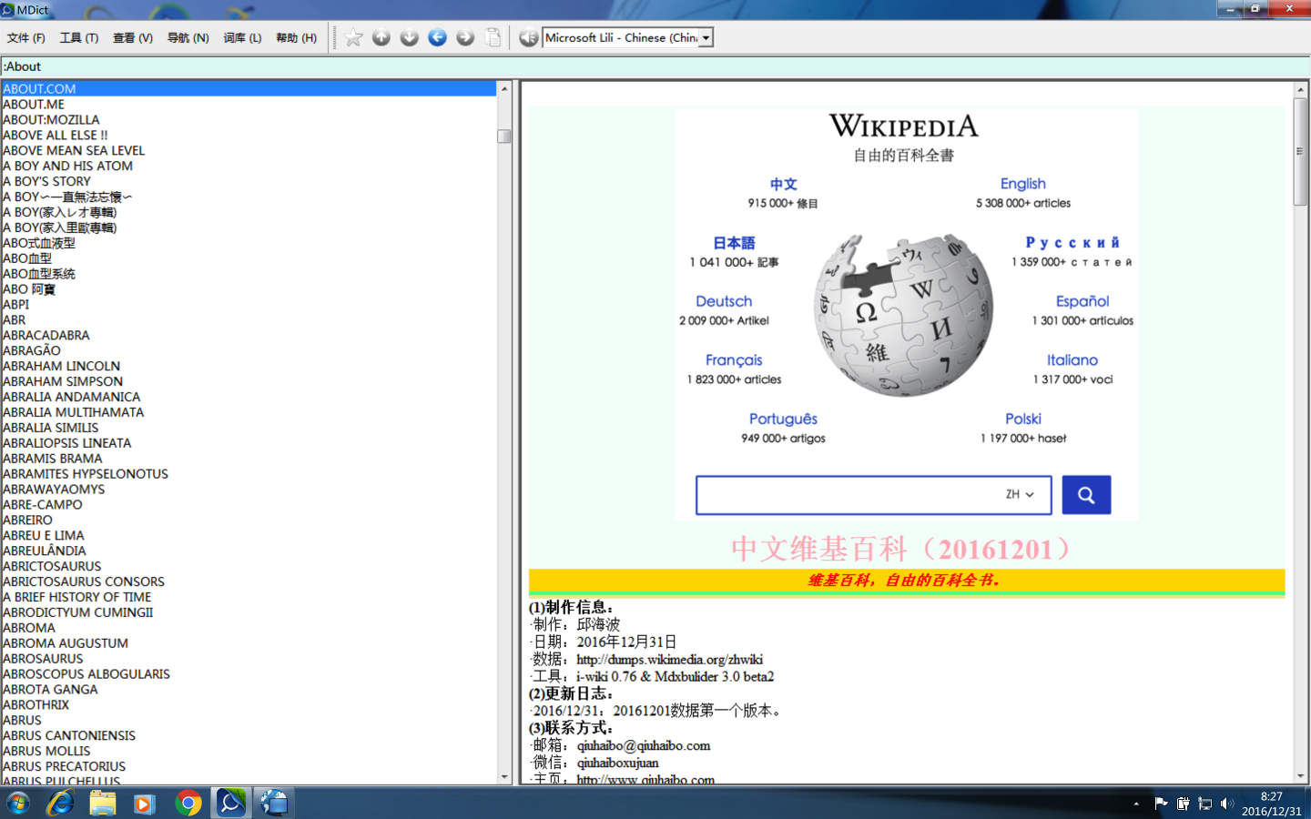Screen dimensions: 1311x819
Task: Go forward using the forward arrow icon
Action: (464, 38)
